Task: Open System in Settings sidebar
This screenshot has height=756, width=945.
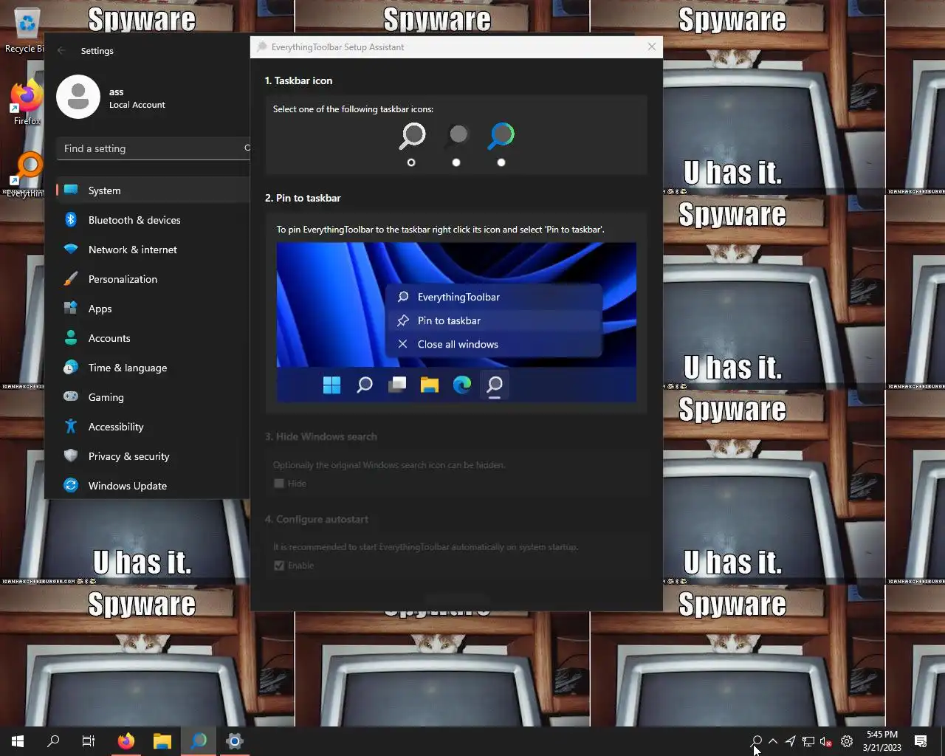Action: [x=154, y=190]
